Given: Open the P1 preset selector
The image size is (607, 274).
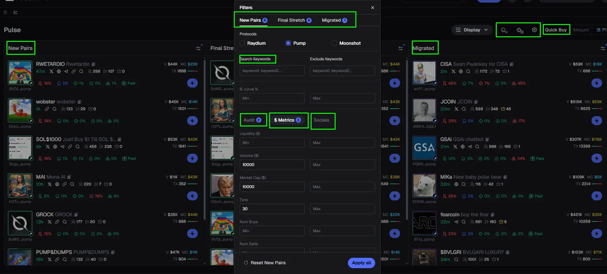Looking at the screenshot, I should [x=601, y=30].
